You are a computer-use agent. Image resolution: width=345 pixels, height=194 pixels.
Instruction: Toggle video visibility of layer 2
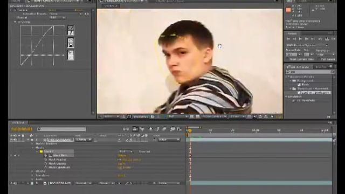(11, 183)
